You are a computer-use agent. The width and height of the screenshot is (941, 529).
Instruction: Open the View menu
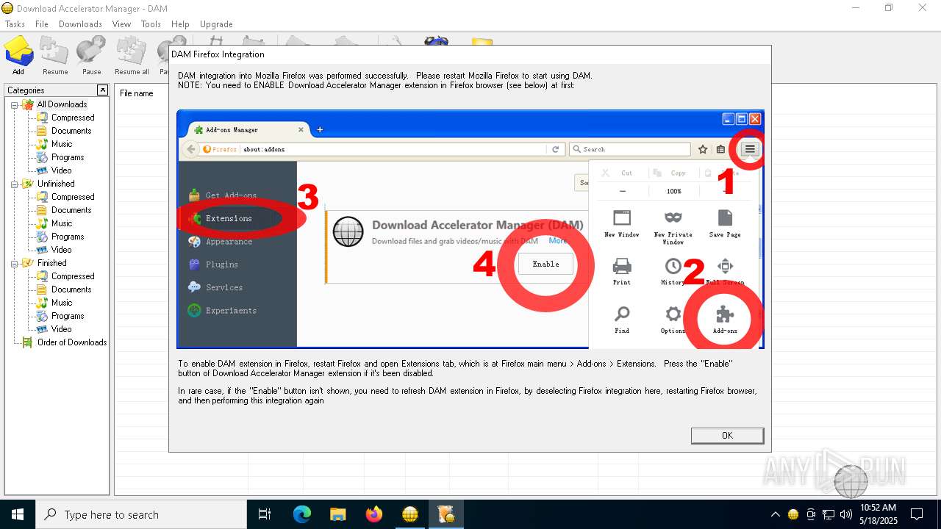pos(121,24)
